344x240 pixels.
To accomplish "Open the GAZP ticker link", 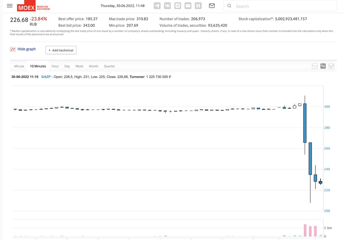I will click(x=46, y=77).
